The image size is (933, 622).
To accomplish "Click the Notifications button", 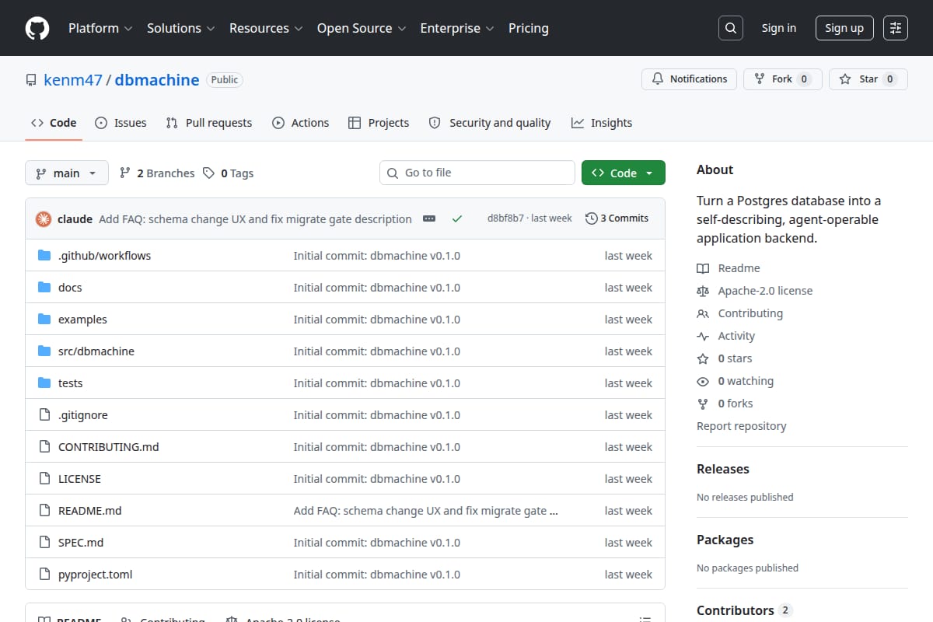I will (x=690, y=79).
